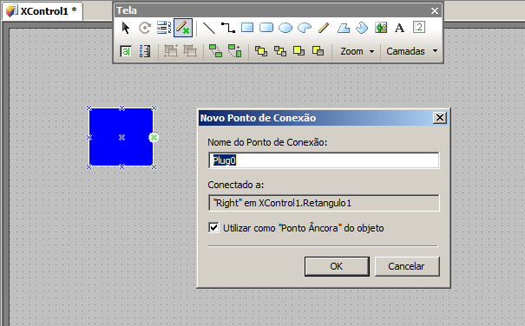Click the Nome do Ponto de Conexão field

click(x=324, y=160)
